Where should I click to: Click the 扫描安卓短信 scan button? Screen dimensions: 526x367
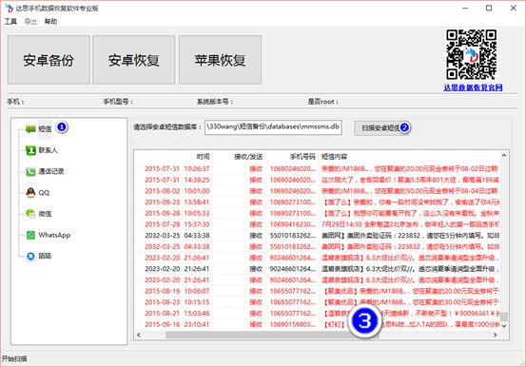[380, 127]
